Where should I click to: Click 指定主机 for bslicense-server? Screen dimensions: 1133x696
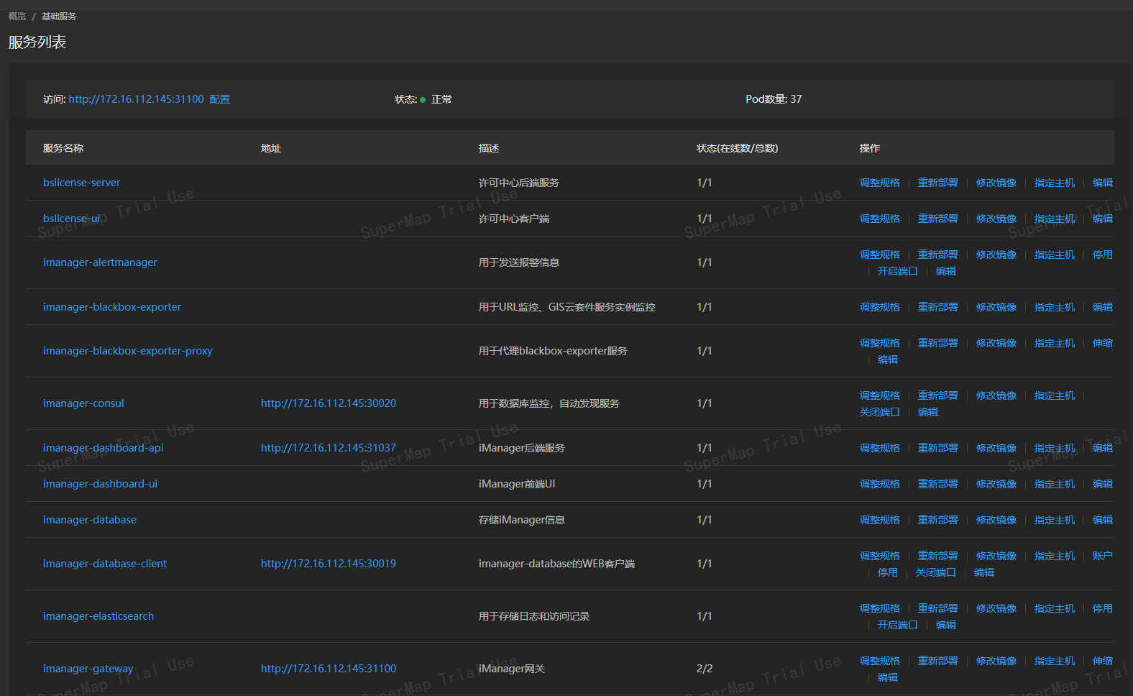[x=1055, y=183]
